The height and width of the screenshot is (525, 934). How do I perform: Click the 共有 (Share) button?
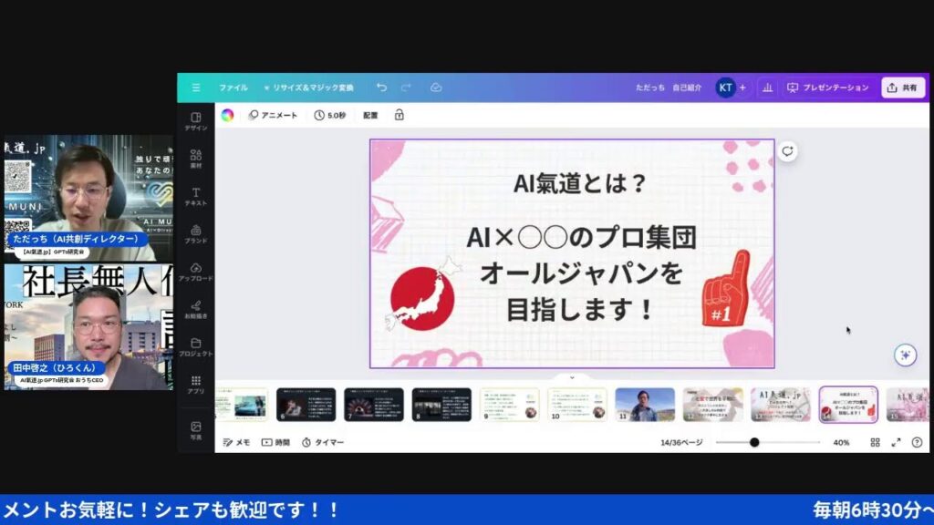pos(903,87)
